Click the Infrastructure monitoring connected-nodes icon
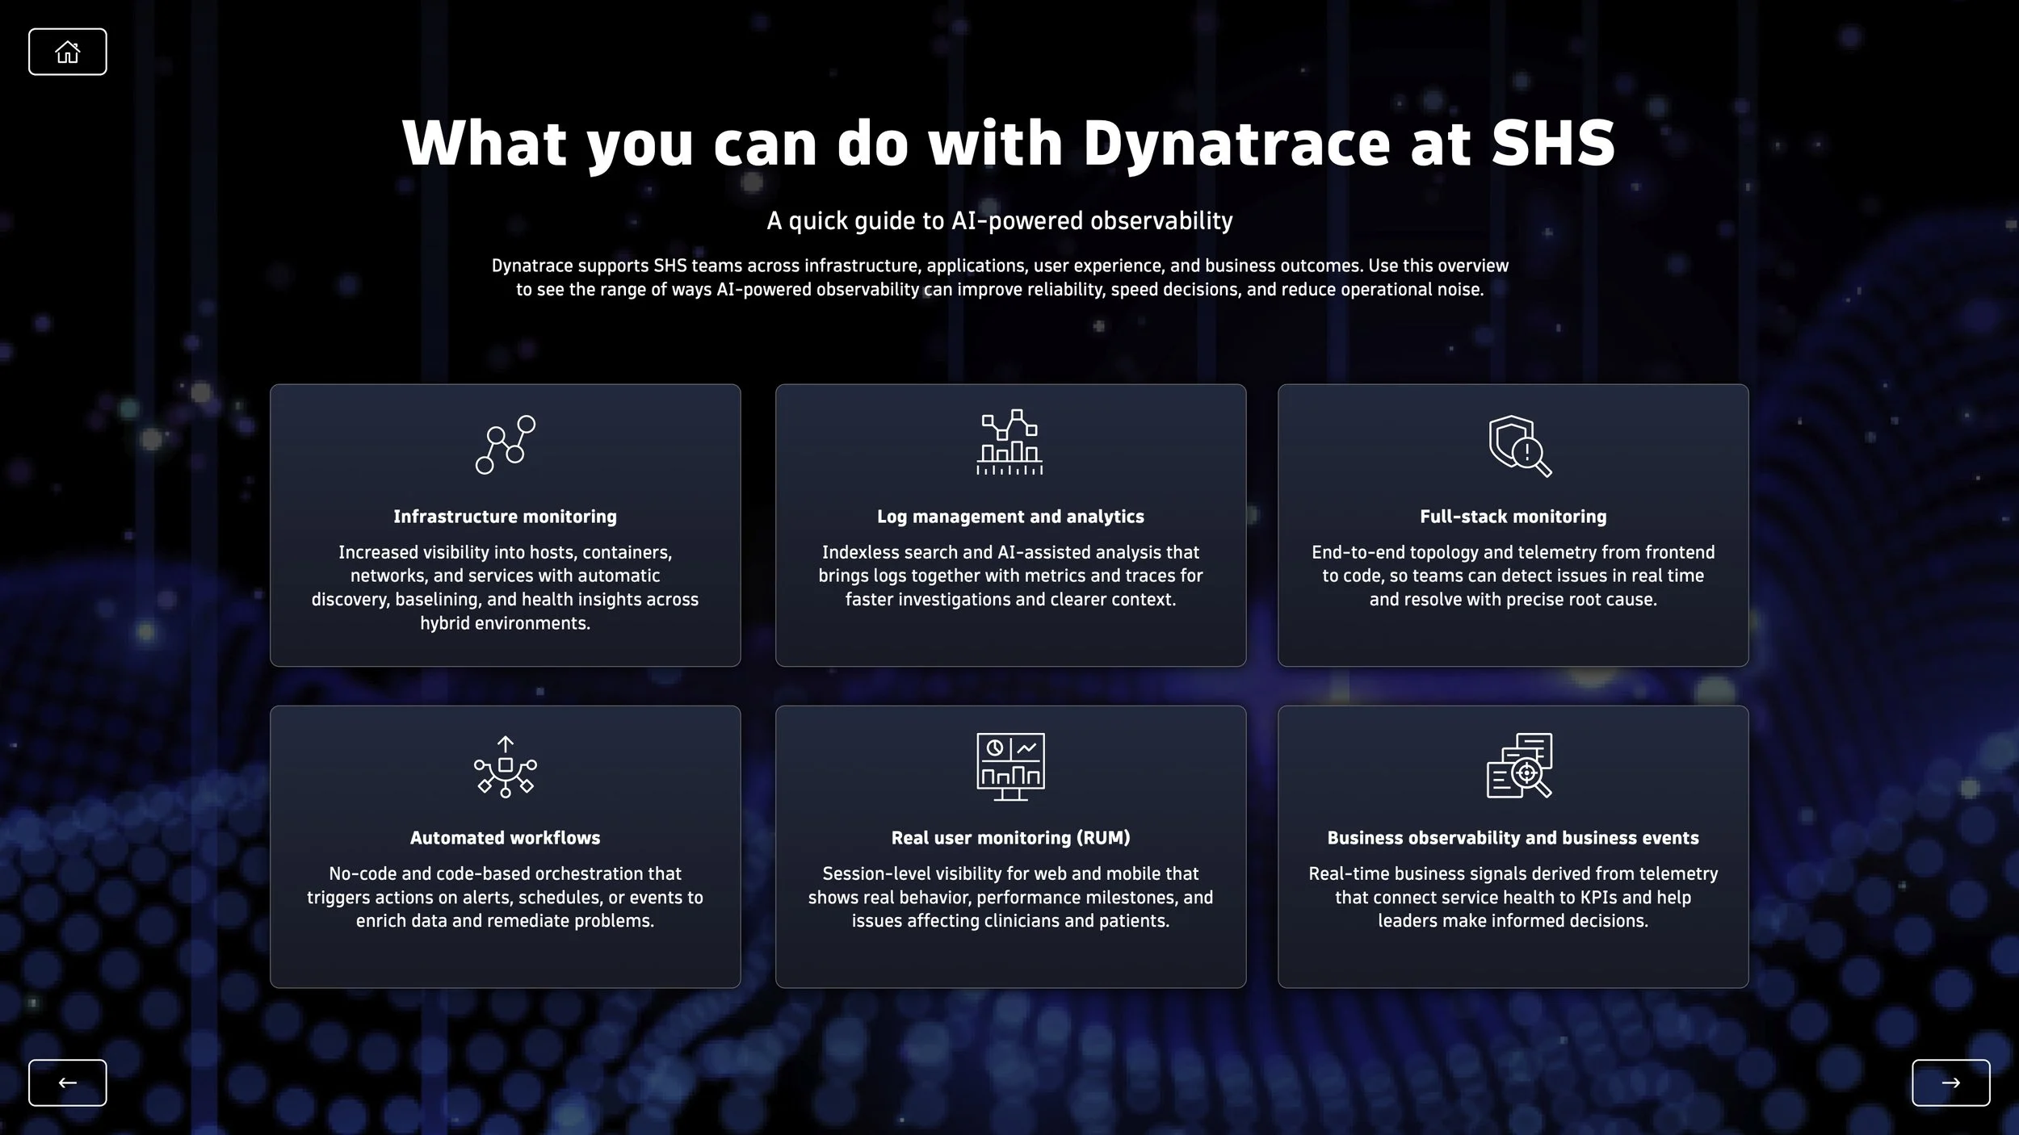 tap(506, 445)
